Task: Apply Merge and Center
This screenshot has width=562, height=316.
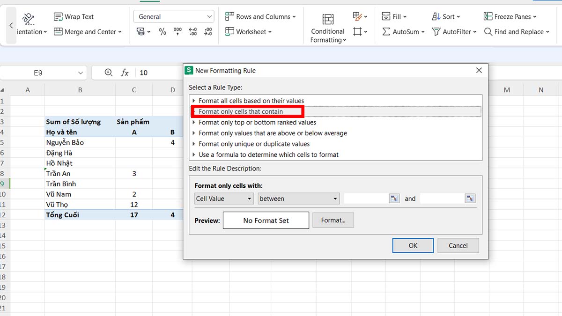Action: [88, 32]
